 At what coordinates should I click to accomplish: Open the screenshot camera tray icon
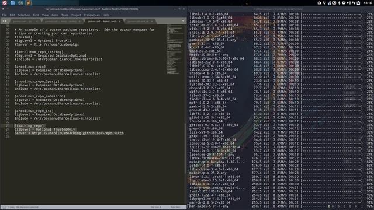pyautogui.click(x=320, y=3)
